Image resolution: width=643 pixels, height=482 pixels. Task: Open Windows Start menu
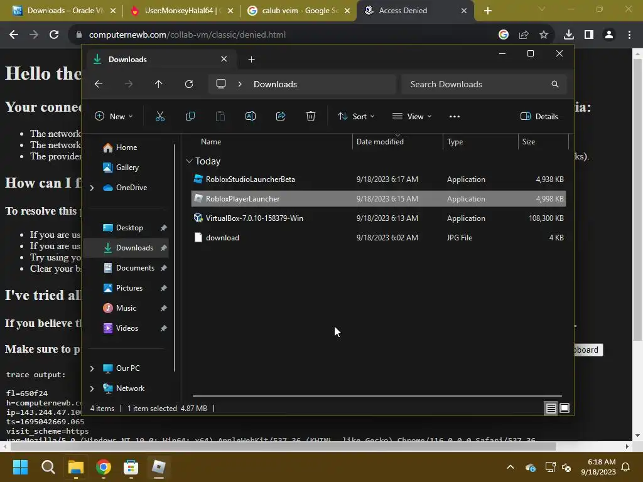click(x=20, y=467)
